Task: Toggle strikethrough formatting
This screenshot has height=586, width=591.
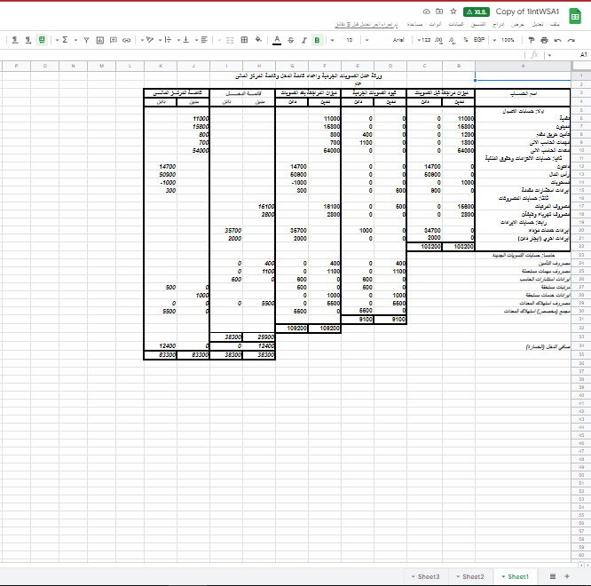Action: (x=291, y=40)
